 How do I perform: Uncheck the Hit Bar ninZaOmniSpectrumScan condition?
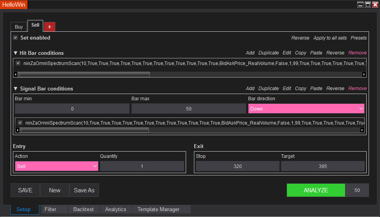coord(18,63)
